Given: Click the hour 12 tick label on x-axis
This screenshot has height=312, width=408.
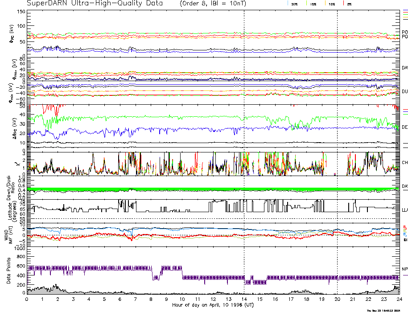Looking at the screenshot, I should 213,299.
